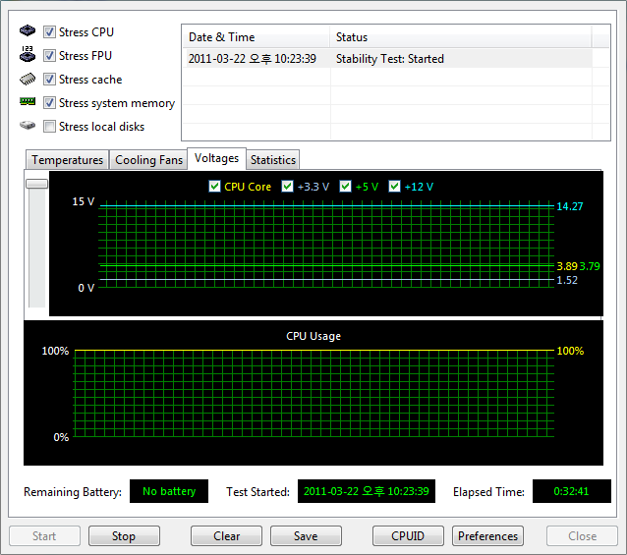Select the Voltages tab

(x=216, y=158)
